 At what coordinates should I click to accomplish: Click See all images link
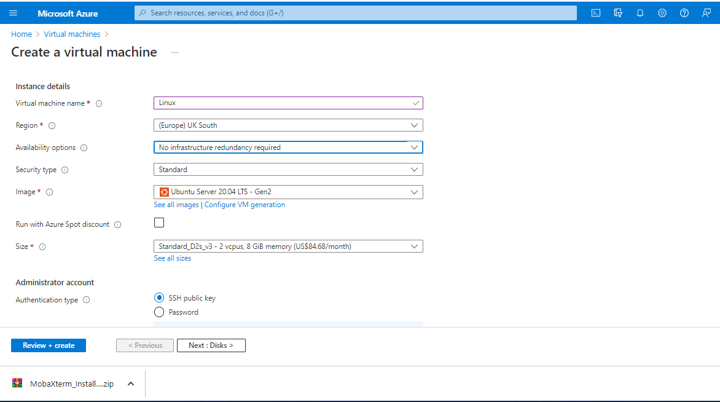(176, 205)
